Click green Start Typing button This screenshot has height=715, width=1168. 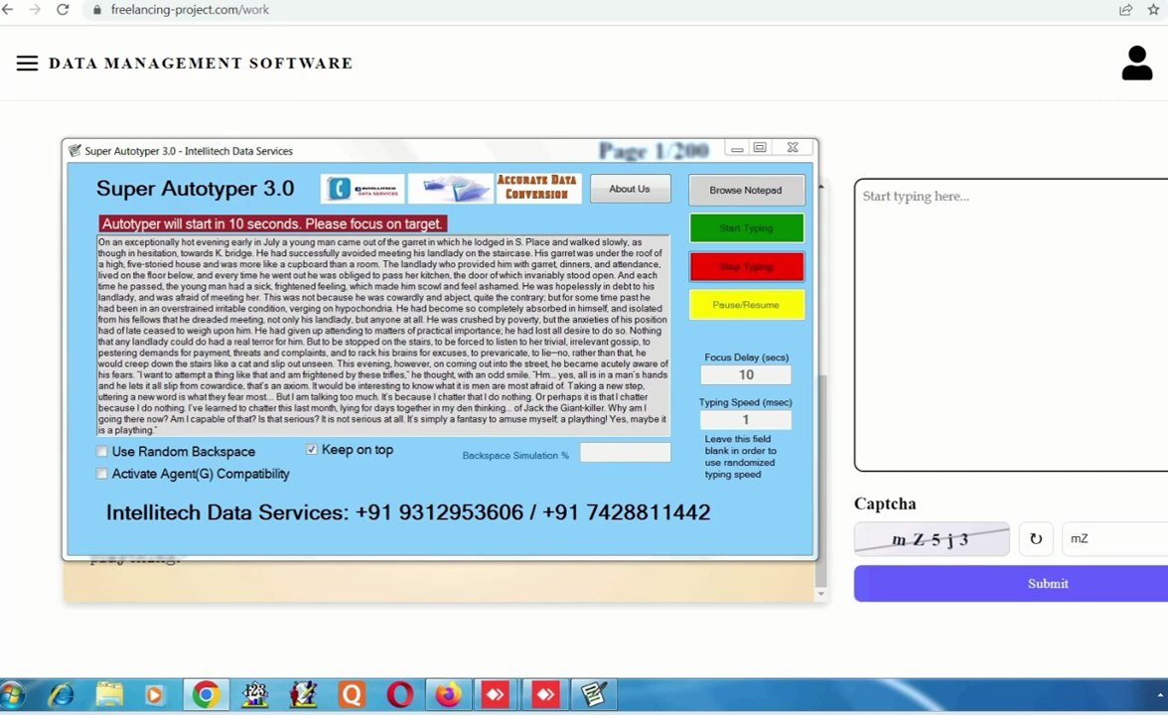[747, 228]
